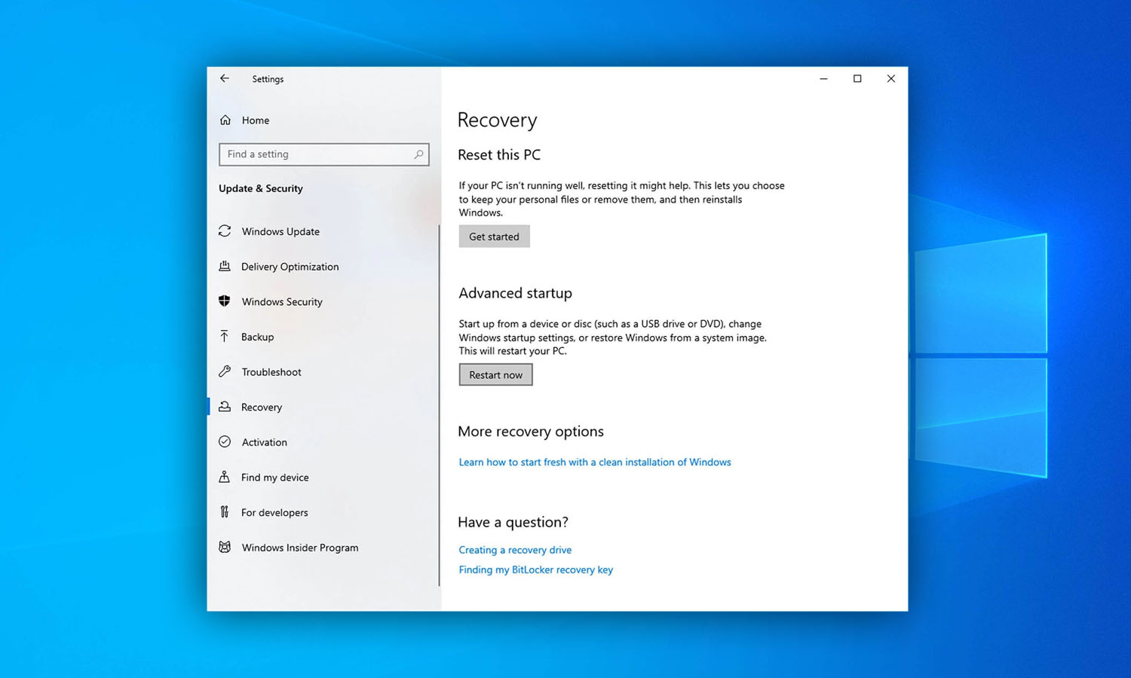This screenshot has width=1131, height=678.
Task: Click the search magnifier icon
Action: (418, 154)
